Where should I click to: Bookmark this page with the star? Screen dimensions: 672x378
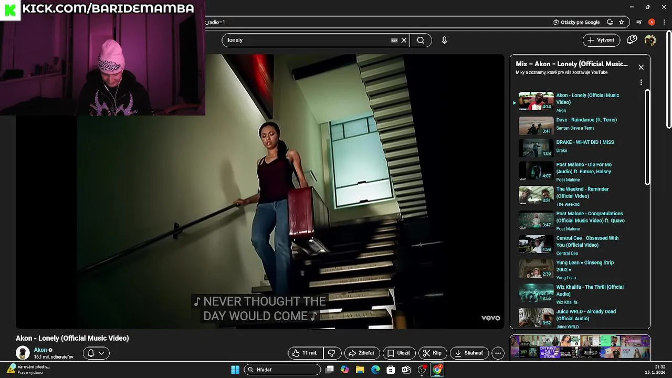pyautogui.click(x=622, y=22)
